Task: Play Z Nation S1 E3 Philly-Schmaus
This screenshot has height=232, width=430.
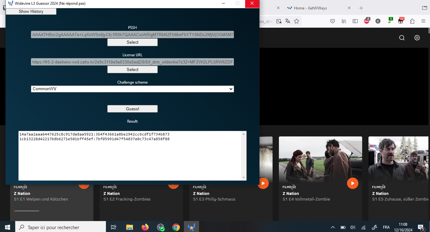Action: (x=263, y=183)
